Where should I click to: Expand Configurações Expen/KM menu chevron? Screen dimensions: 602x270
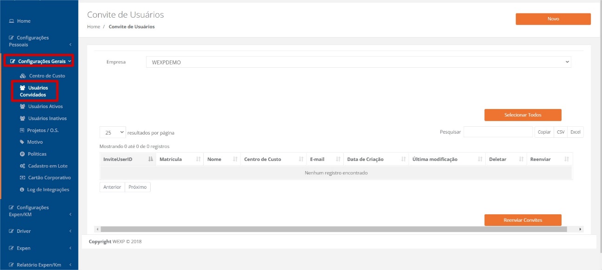[x=70, y=214]
